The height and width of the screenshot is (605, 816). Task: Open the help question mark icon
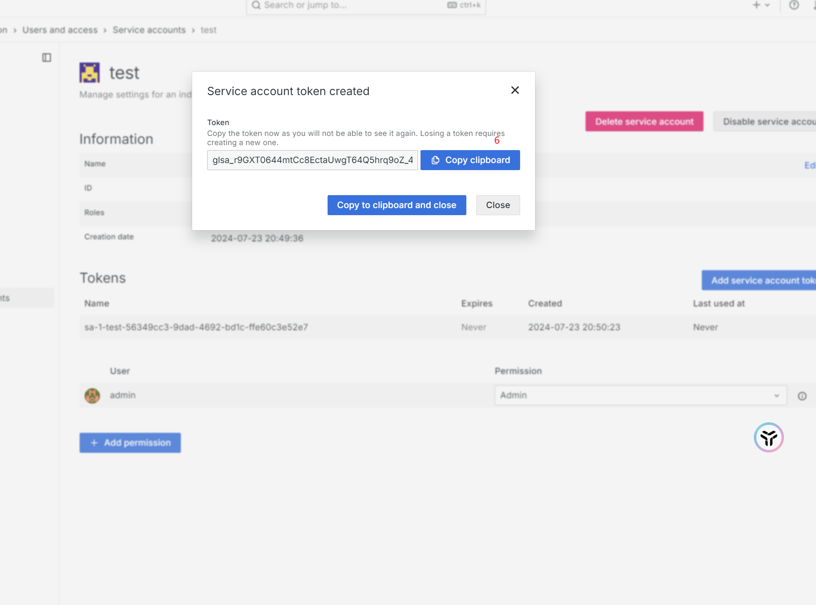(794, 5)
